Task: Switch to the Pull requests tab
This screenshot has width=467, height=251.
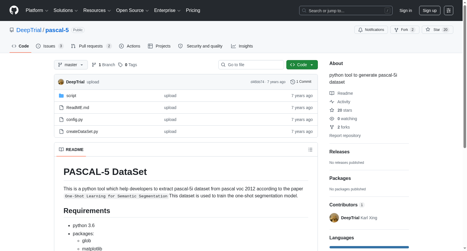Action: (91, 46)
